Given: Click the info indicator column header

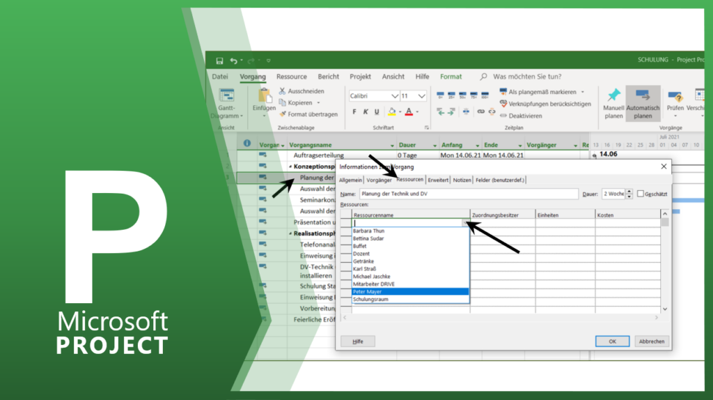Looking at the screenshot, I should point(247,144).
